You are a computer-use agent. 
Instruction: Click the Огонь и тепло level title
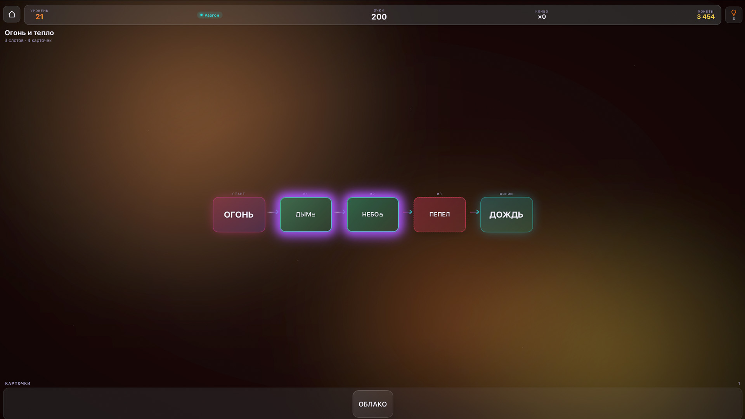click(x=29, y=33)
